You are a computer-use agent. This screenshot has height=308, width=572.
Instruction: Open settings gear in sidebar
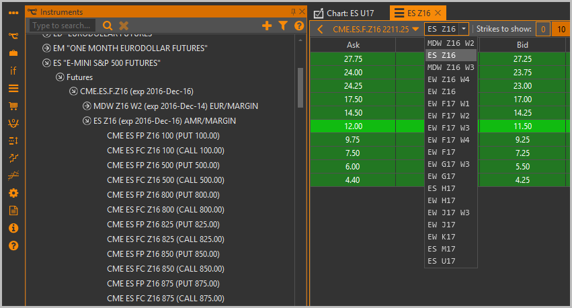(13, 193)
